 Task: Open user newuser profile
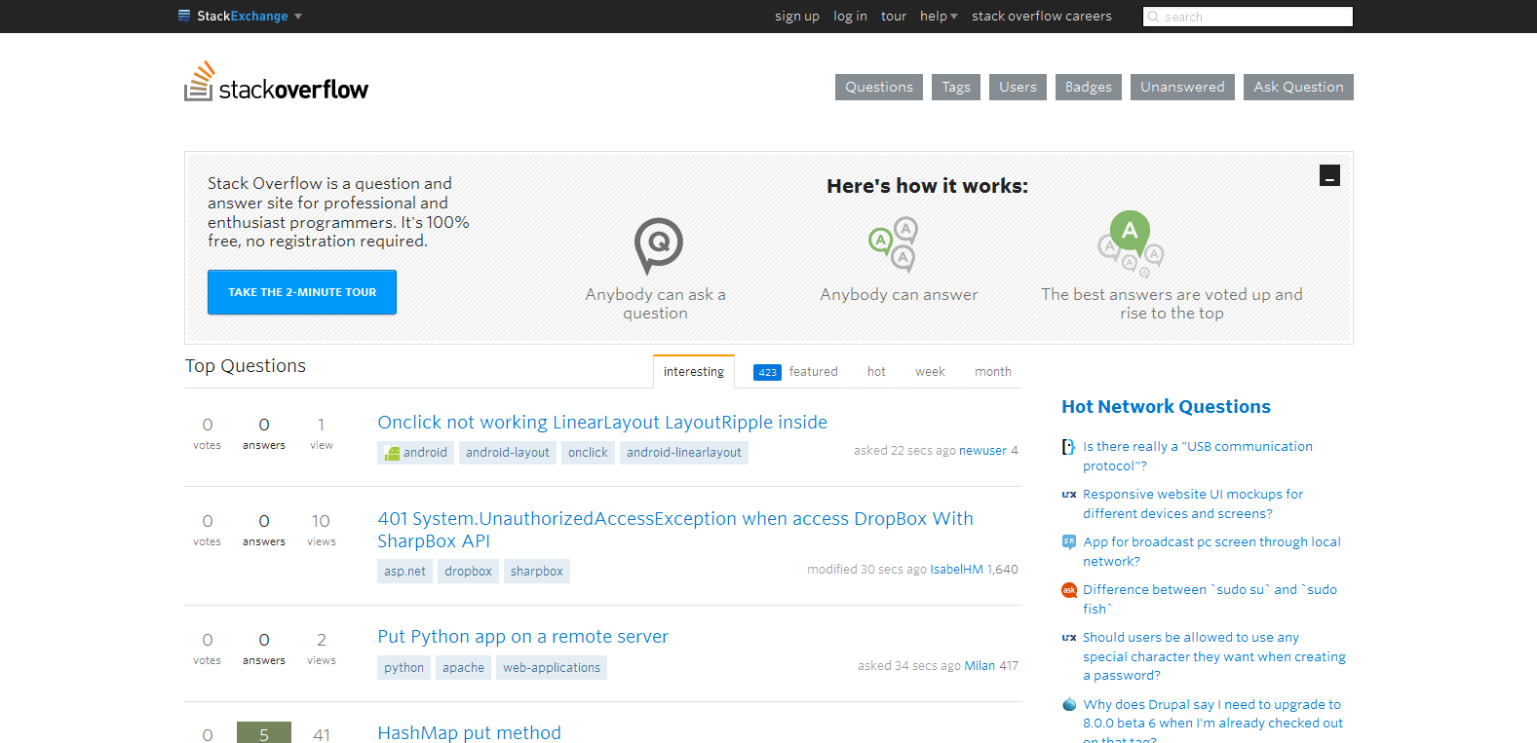(x=982, y=451)
